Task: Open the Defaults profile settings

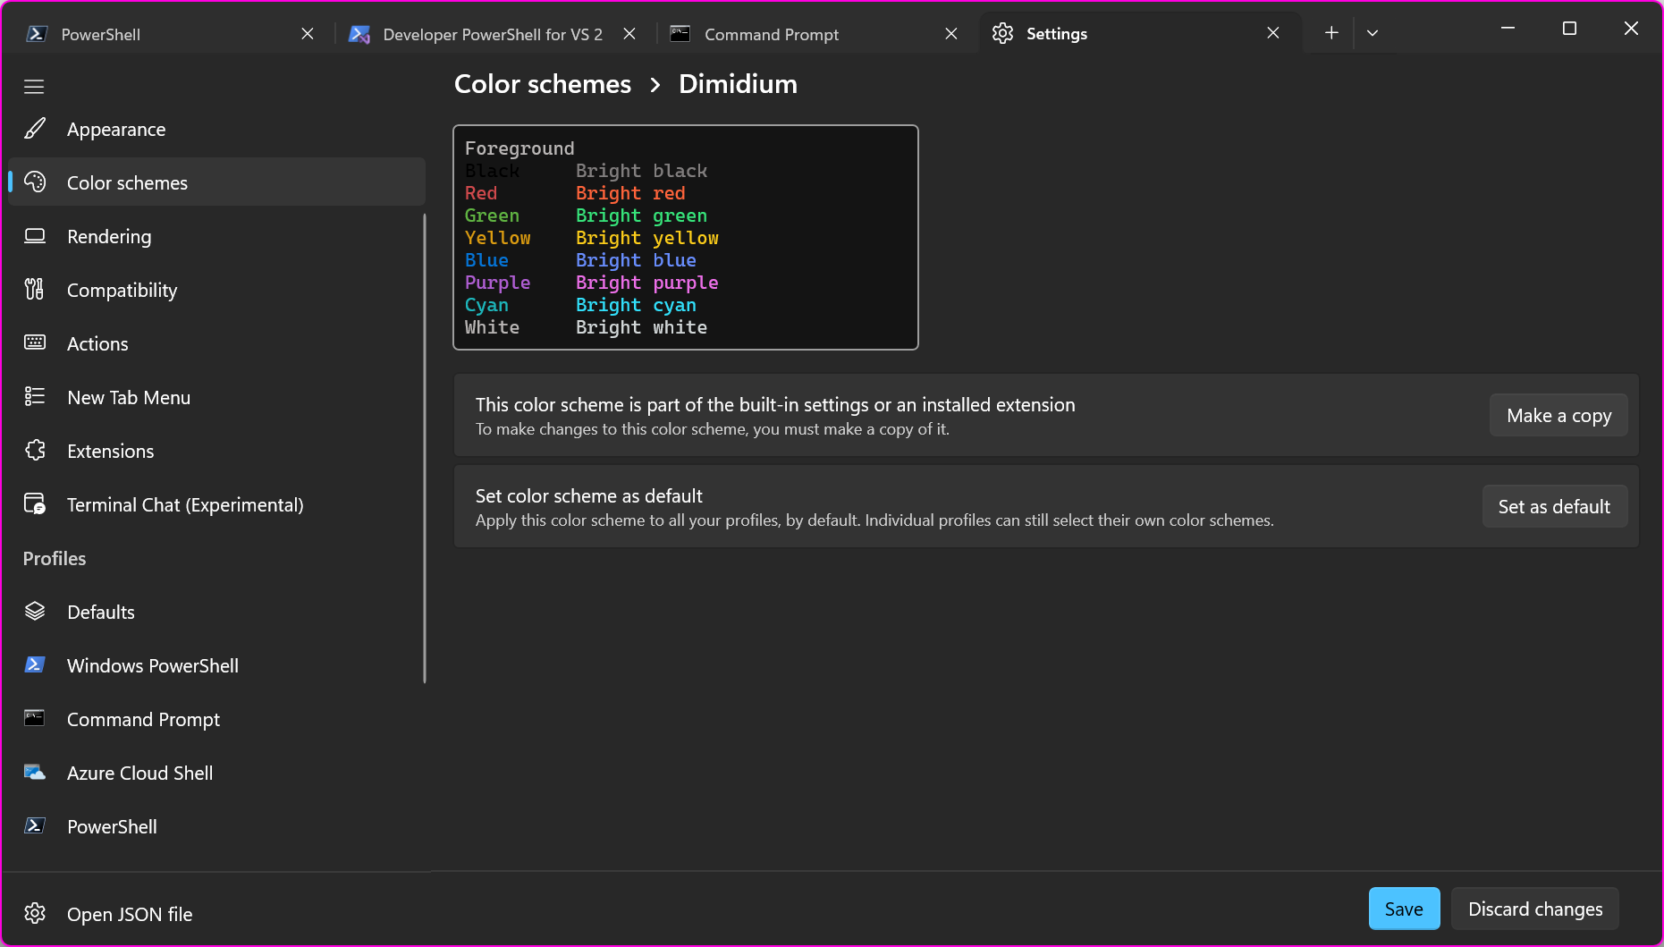Action: [216, 612]
